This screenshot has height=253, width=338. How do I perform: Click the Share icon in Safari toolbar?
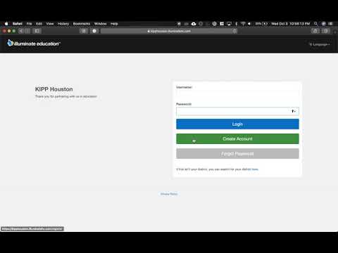(x=315, y=31)
